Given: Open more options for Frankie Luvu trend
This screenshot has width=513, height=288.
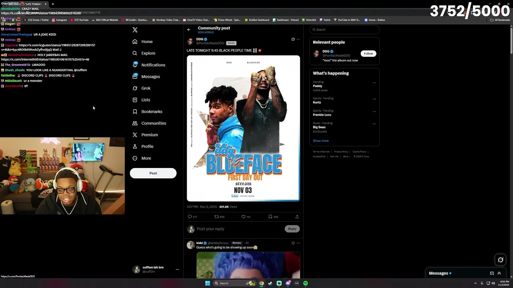Looking at the screenshot, I should [x=374, y=111].
